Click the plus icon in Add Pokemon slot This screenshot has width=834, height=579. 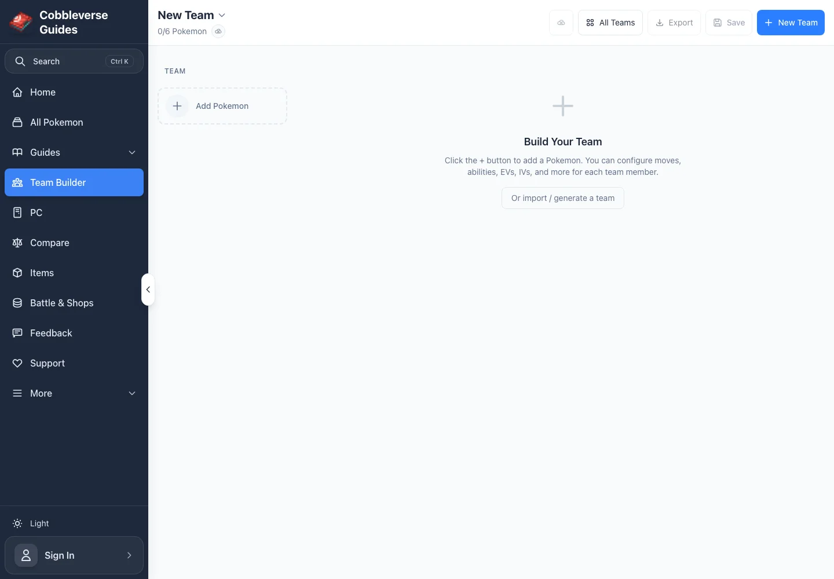[x=177, y=106]
